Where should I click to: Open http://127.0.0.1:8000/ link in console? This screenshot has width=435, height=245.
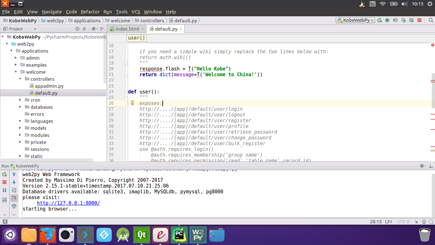click(x=68, y=203)
